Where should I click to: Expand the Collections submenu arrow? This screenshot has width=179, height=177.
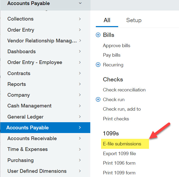[80, 19]
